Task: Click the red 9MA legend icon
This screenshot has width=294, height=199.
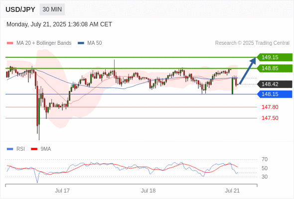Action: point(34,149)
